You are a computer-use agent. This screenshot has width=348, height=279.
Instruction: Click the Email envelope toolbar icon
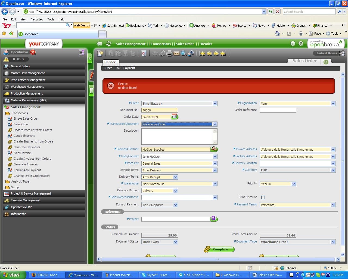tap(176, 53)
